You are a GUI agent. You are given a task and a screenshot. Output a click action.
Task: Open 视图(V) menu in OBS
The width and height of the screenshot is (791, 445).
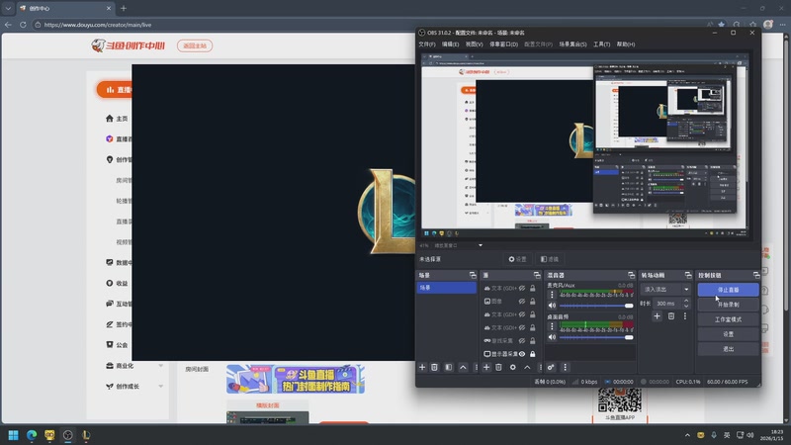tap(474, 44)
